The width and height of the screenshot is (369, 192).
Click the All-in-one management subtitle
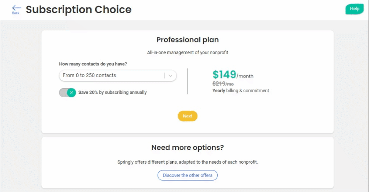point(187,52)
